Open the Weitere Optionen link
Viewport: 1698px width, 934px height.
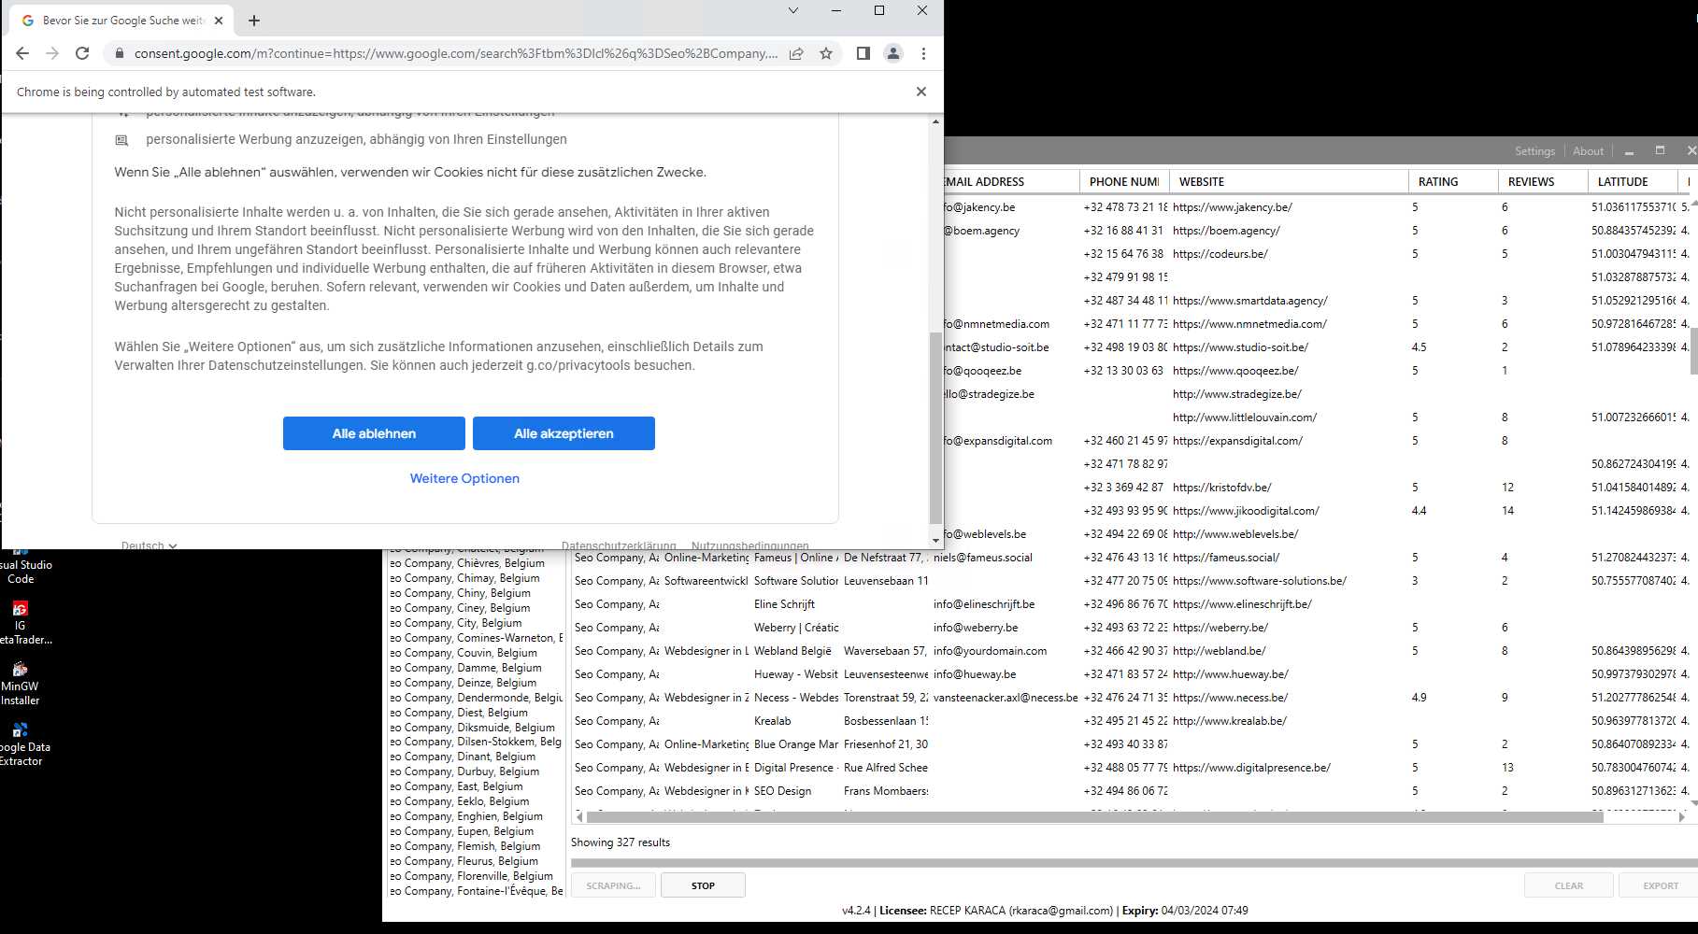pyautogui.click(x=464, y=478)
